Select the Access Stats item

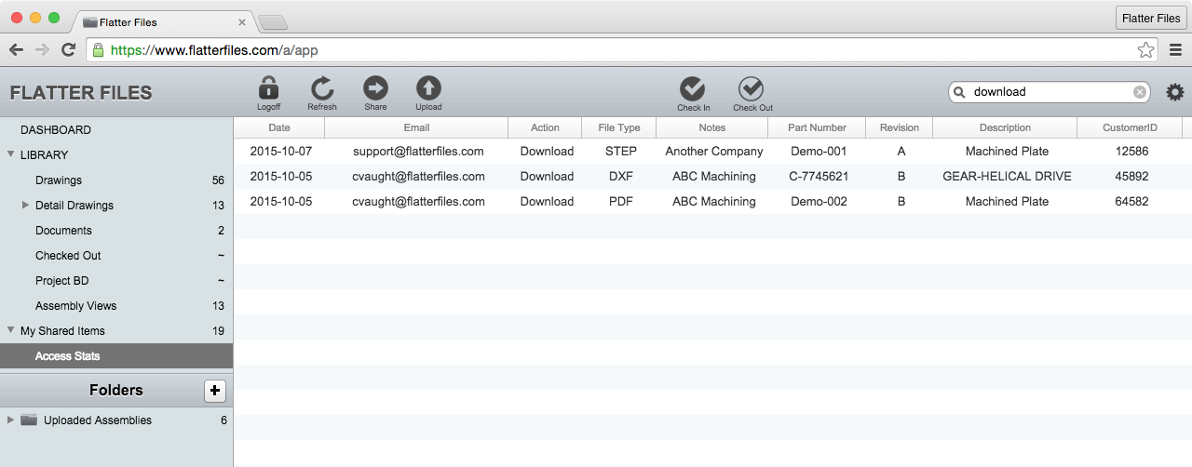coord(116,355)
